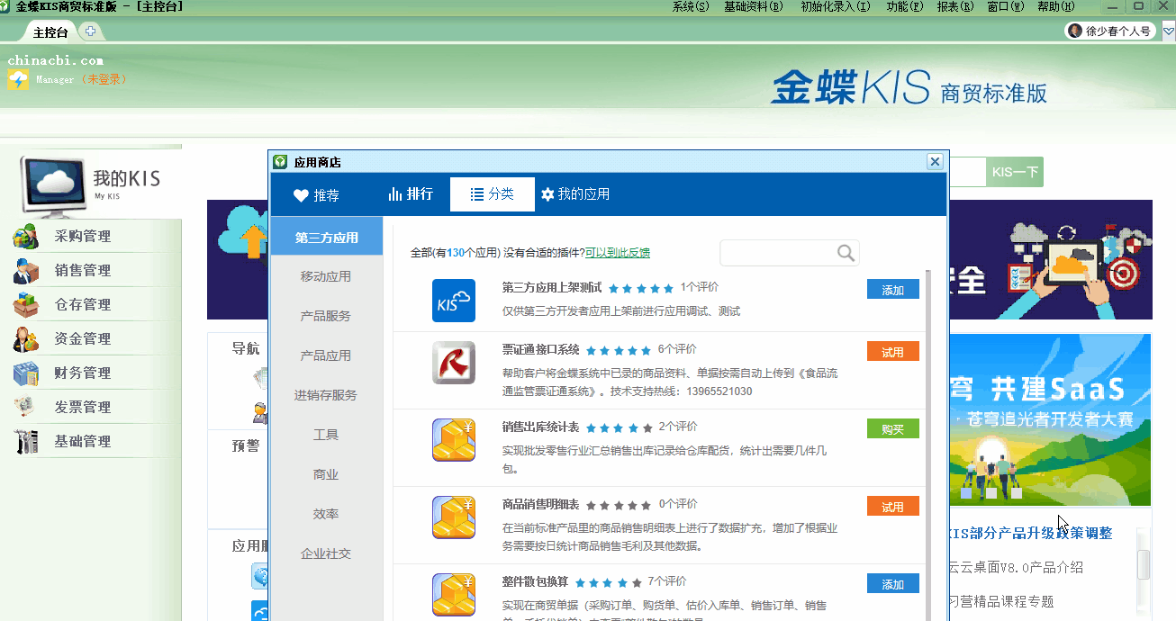1176x621 pixels.
Task: Select the 工具 category
Action: [325, 434]
